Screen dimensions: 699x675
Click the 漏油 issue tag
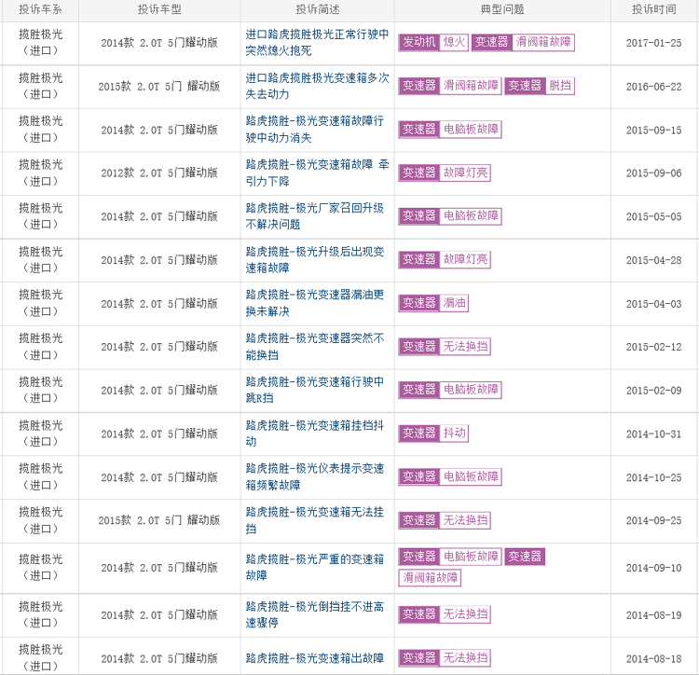(454, 303)
